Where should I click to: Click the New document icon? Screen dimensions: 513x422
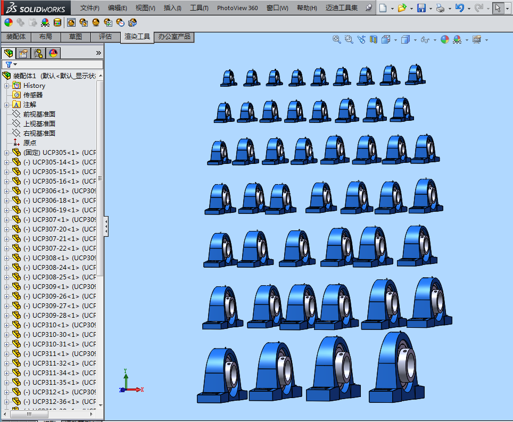point(383,8)
